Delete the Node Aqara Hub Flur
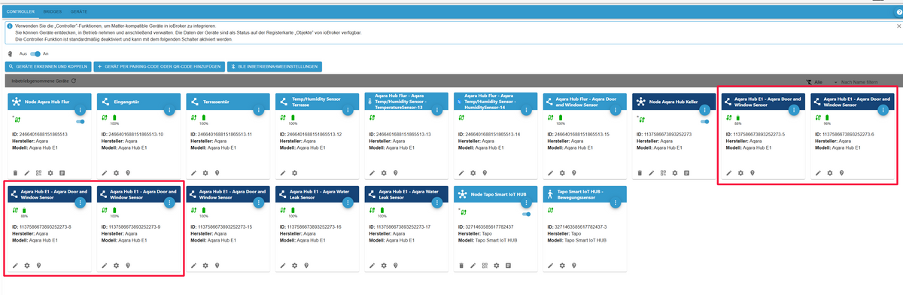 click(x=15, y=172)
